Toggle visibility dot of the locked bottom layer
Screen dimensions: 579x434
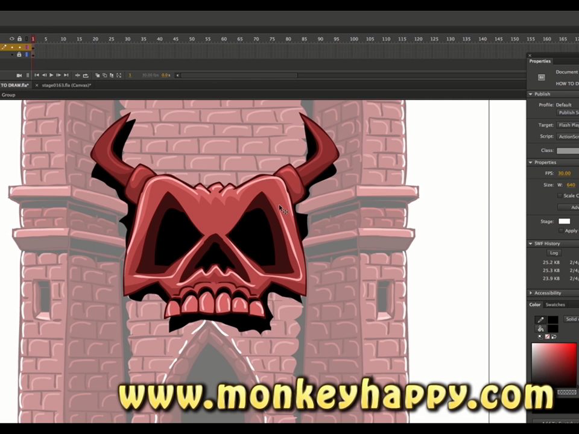click(x=12, y=55)
